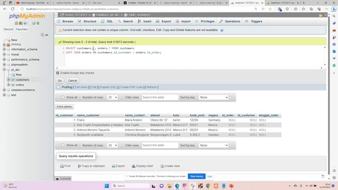
Task: Select Recent tab in navigation panel
Action: [x=8, y=30]
